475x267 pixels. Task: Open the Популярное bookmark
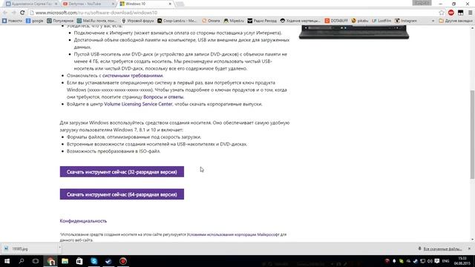(x=60, y=21)
